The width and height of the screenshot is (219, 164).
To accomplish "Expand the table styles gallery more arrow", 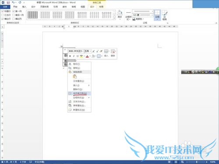I will pyautogui.click(x=114, y=18).
